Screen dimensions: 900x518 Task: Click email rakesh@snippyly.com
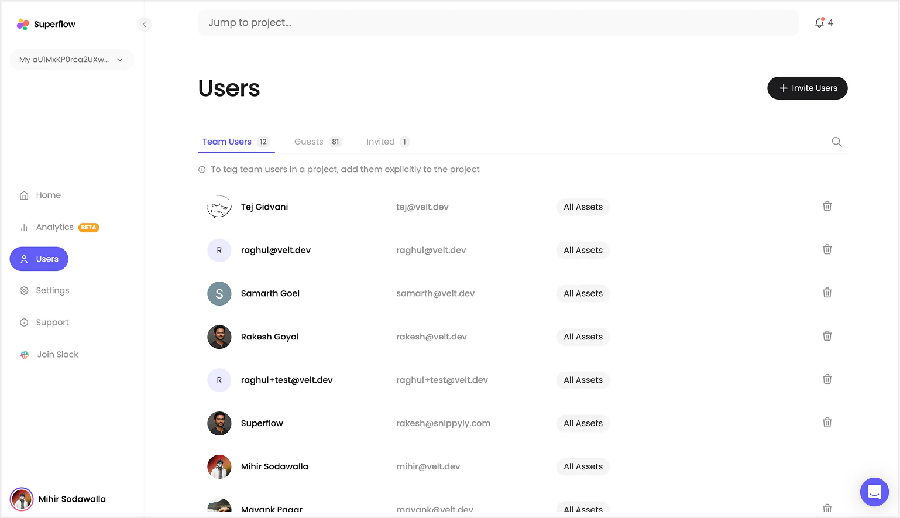pyautogui.click(x=443, y=423)
